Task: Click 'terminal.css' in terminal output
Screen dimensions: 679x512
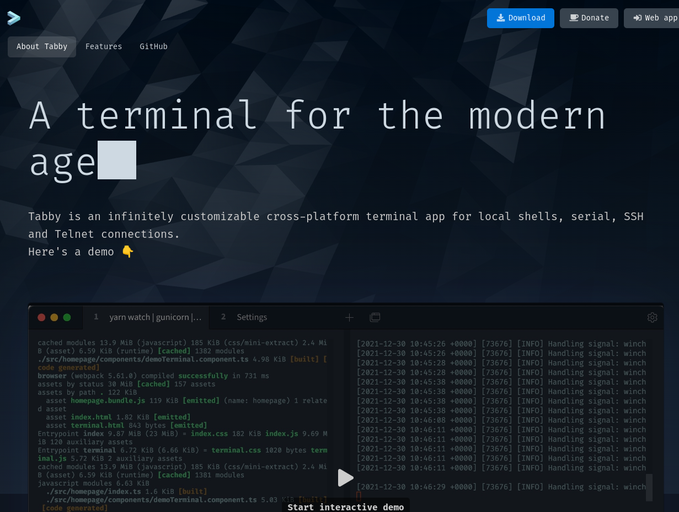Action: [236, 450]
